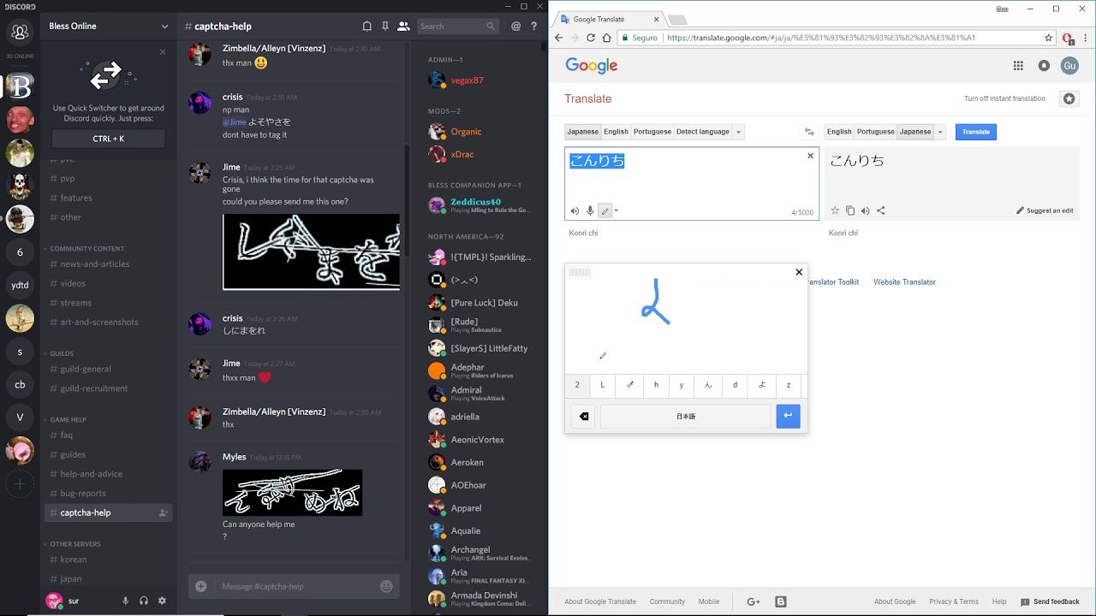Select Japanese source language tab
Screen dimensions: 1096x616
click(x=583, y=132)
